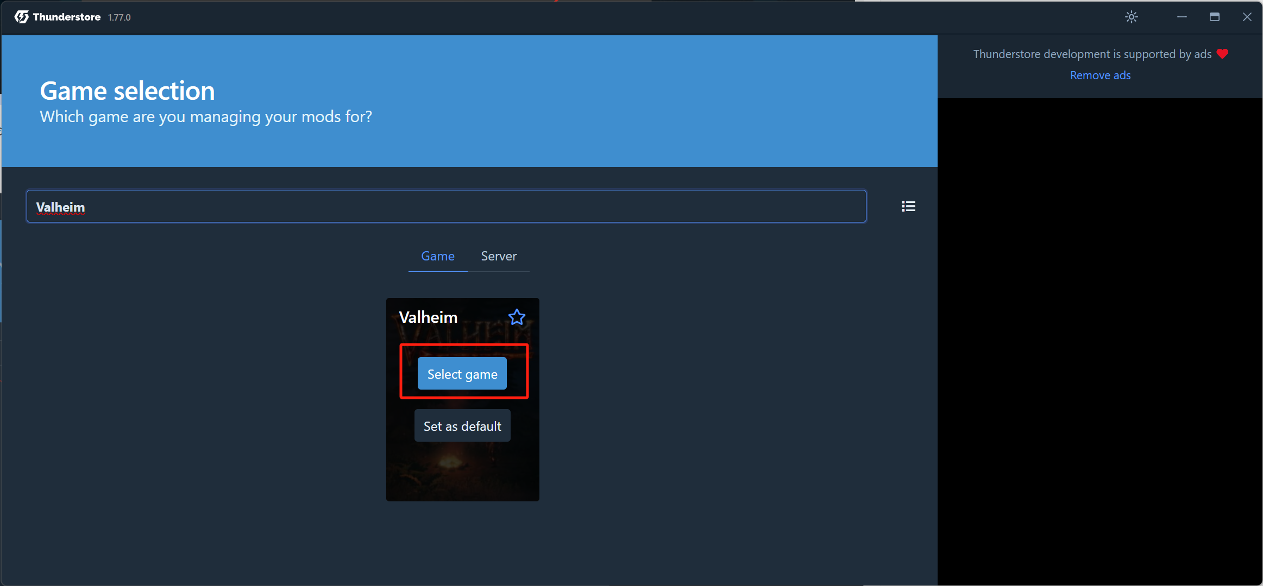The height and width of the screenshot is (586, 1263).
Task: Click the ads supported message text
Action: (x=1092, y=54)
